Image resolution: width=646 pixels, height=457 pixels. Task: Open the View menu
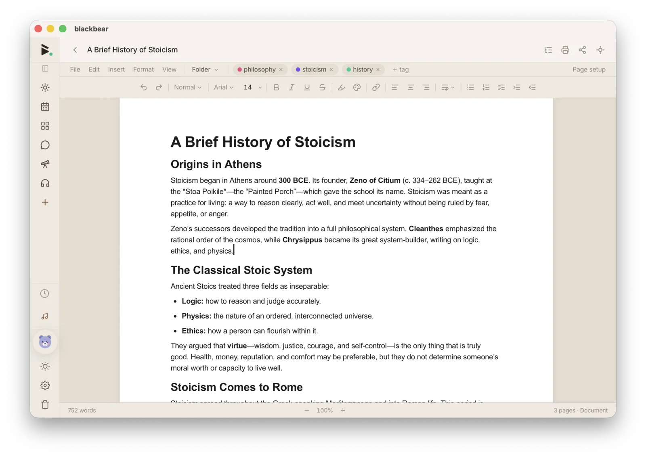tap(169, 69)
